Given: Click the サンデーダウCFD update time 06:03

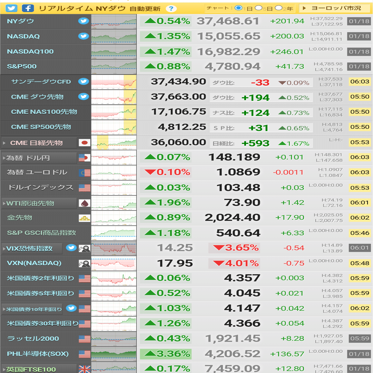Looking at the screenshot, I should 360,81.
